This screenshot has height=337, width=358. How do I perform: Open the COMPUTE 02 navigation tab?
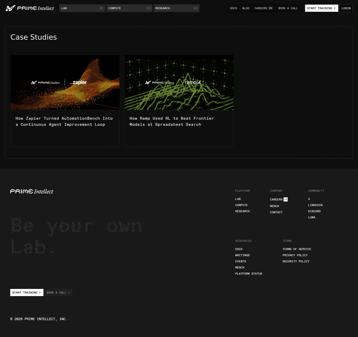click(129, 8)
